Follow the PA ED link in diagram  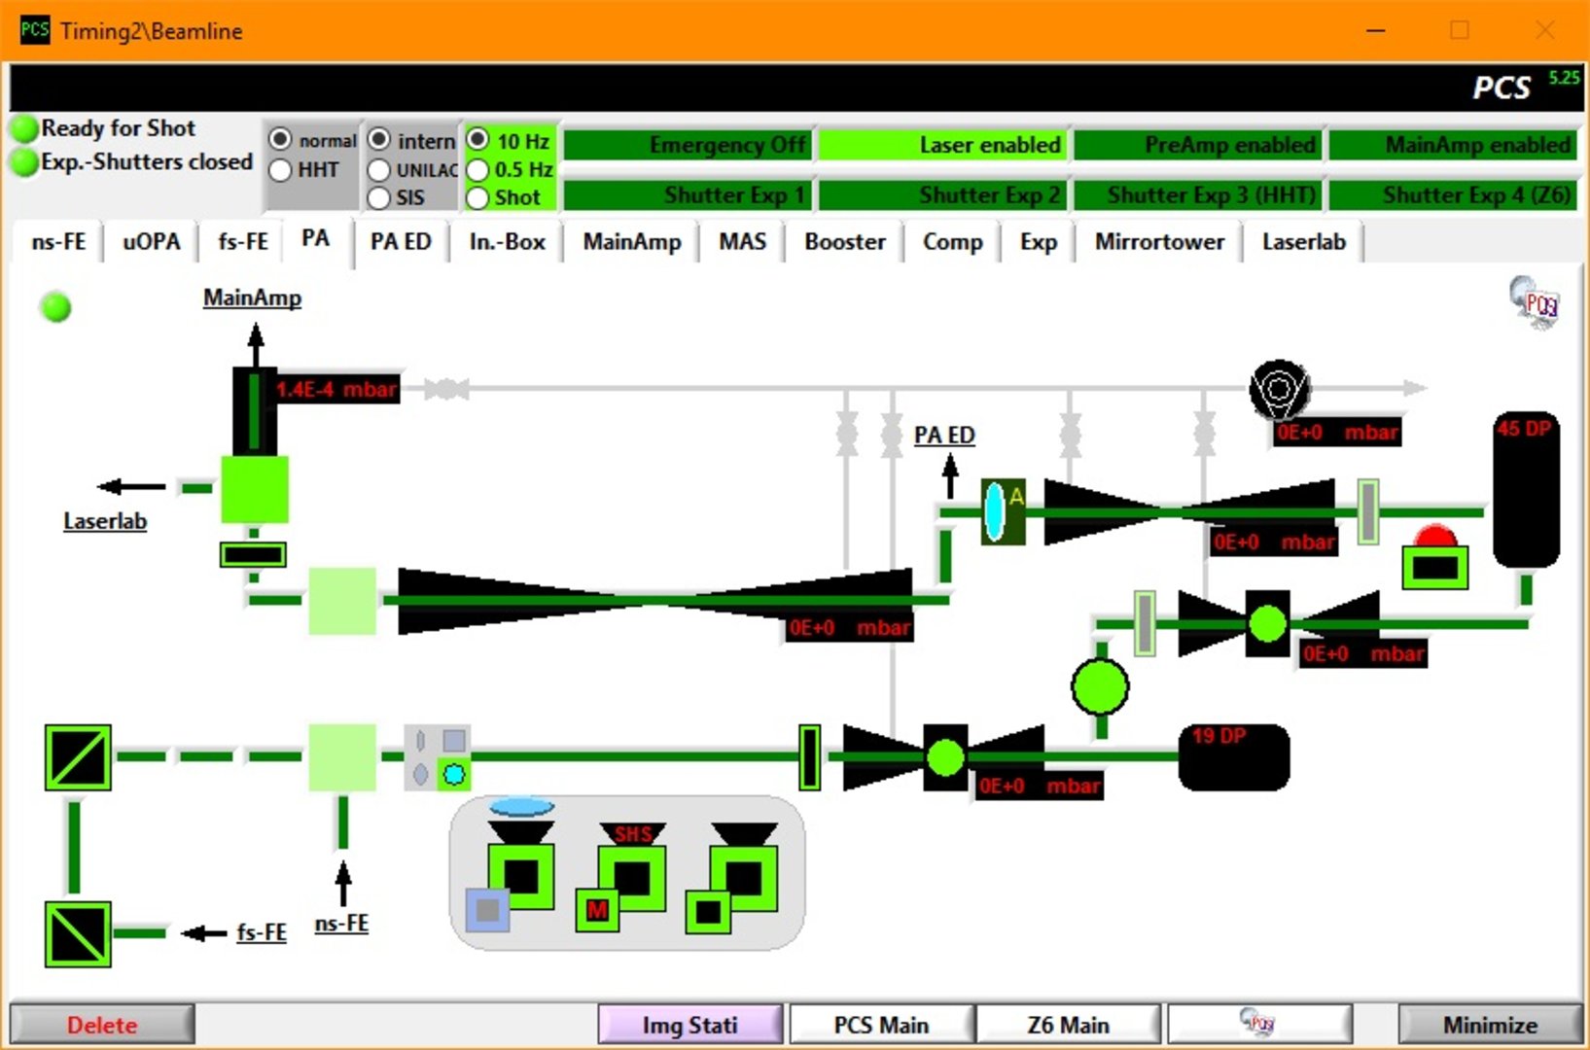[x=943, y=436]
